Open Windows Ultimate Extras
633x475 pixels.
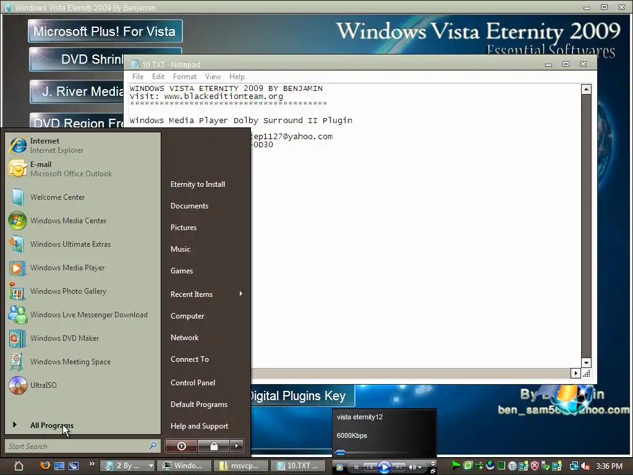pos(83,244)
